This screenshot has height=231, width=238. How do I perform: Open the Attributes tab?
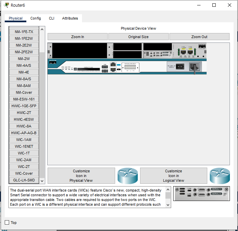click(70, 18)
